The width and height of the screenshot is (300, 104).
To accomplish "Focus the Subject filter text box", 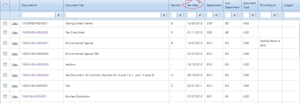I will coord(292,15).
